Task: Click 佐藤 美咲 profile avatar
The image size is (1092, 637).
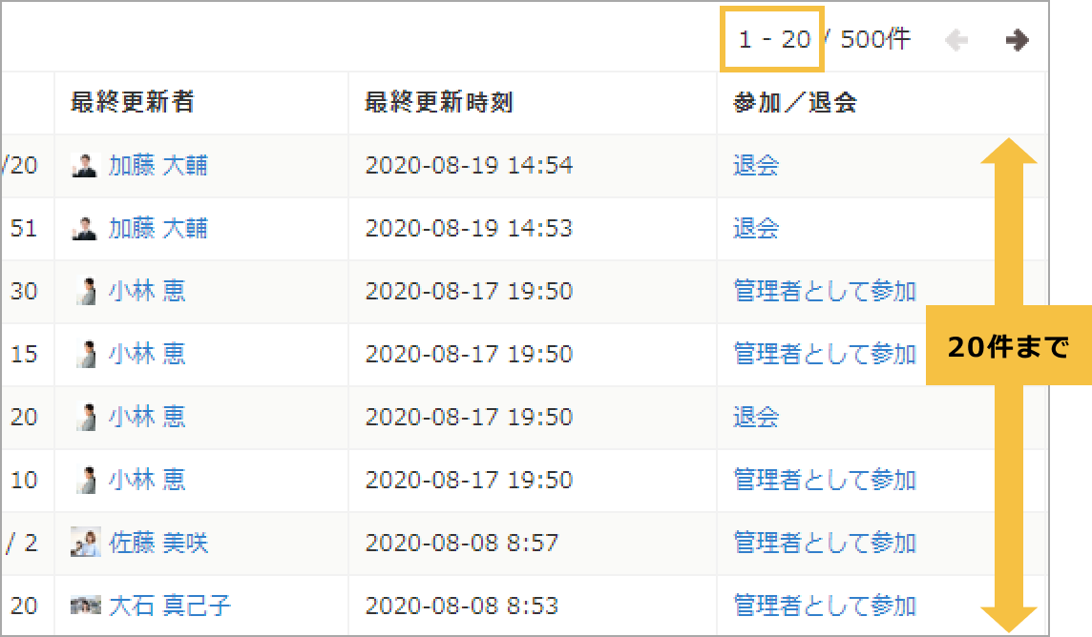Action: [85, 544]
